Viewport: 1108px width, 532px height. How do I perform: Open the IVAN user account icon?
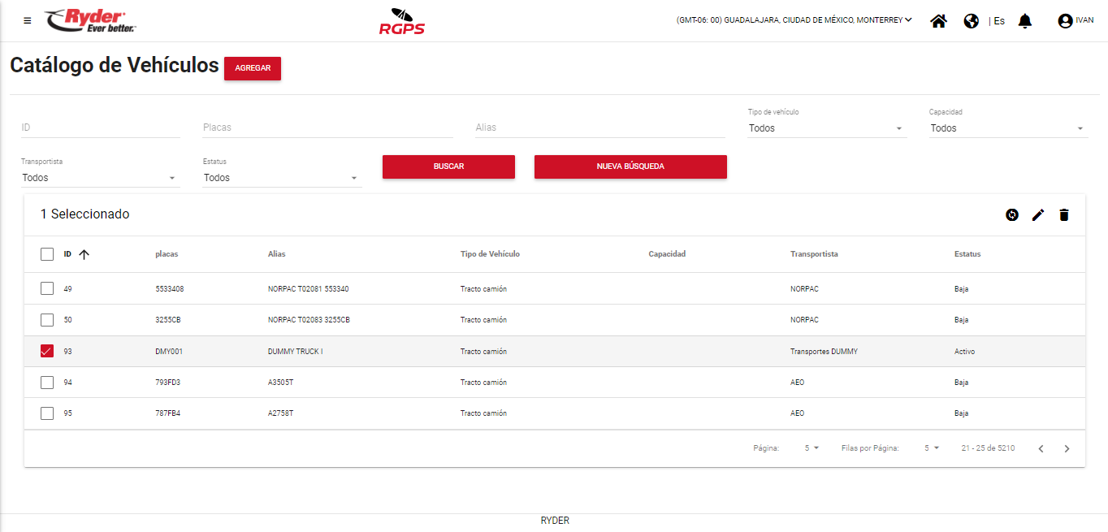pyautogui.click(x=1065, y=21)
